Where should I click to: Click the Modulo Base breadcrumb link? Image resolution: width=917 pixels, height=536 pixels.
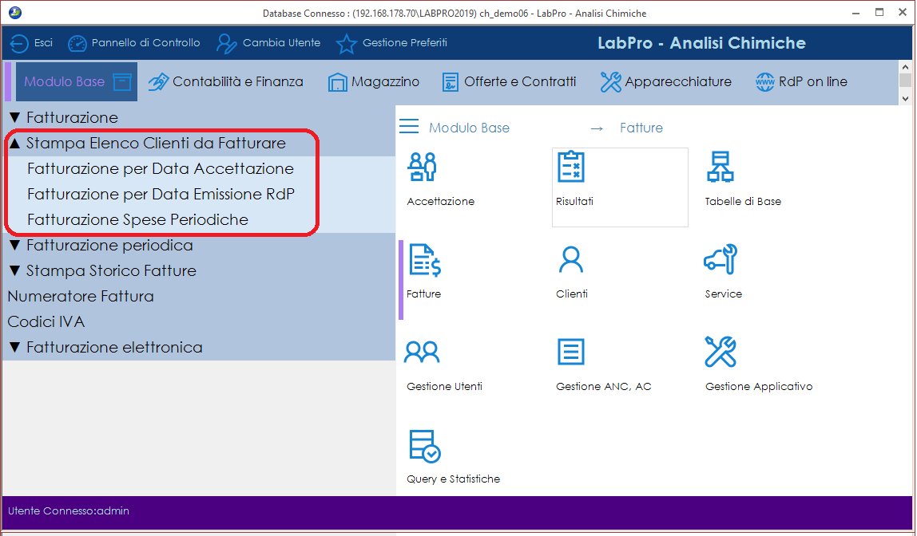(469, 128)
